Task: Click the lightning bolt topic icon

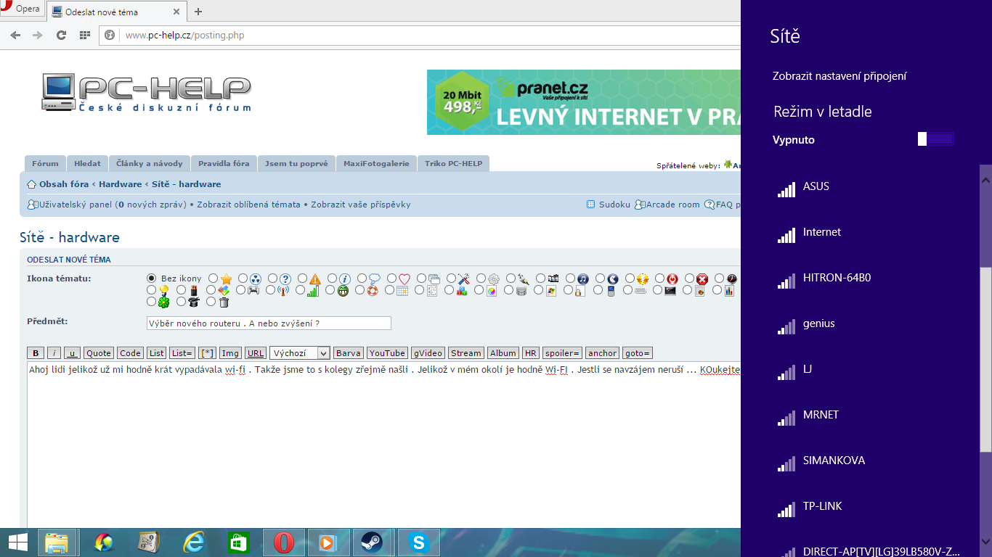Action: coord(643,278)
